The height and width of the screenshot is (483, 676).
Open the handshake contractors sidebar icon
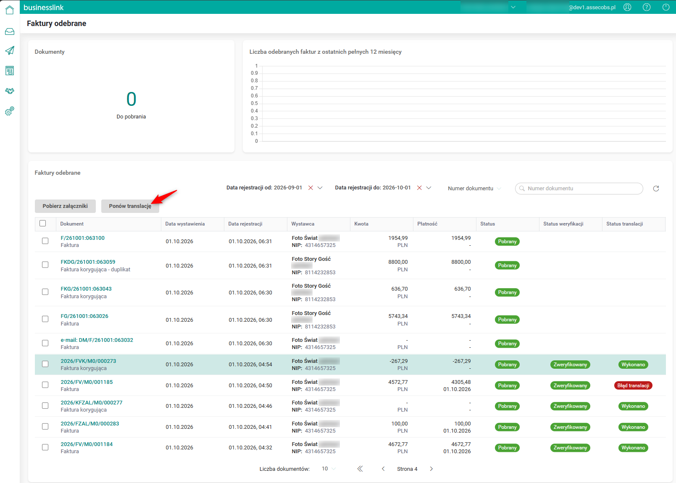click(x=10, y=91)
